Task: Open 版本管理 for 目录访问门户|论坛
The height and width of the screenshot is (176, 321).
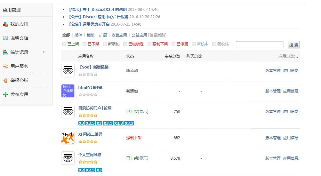Action: click(x=273, y=112)
